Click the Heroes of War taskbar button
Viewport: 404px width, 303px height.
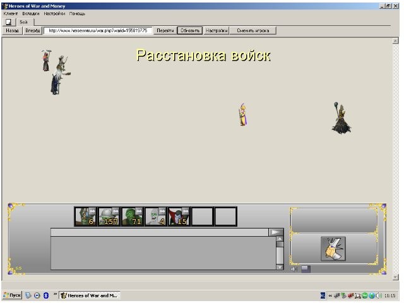[x=90, y=295]
